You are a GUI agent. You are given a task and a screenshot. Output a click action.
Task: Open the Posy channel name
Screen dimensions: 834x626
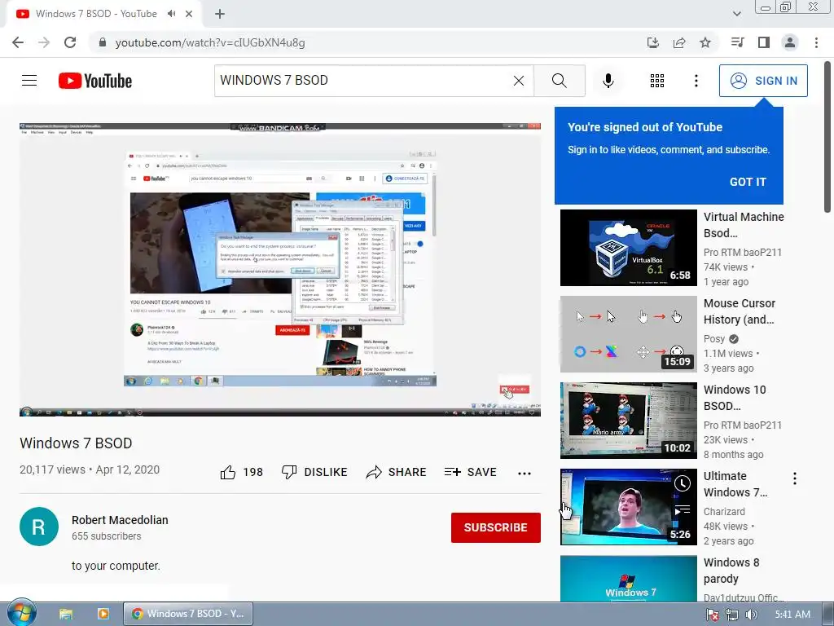(x=713, y=339)
